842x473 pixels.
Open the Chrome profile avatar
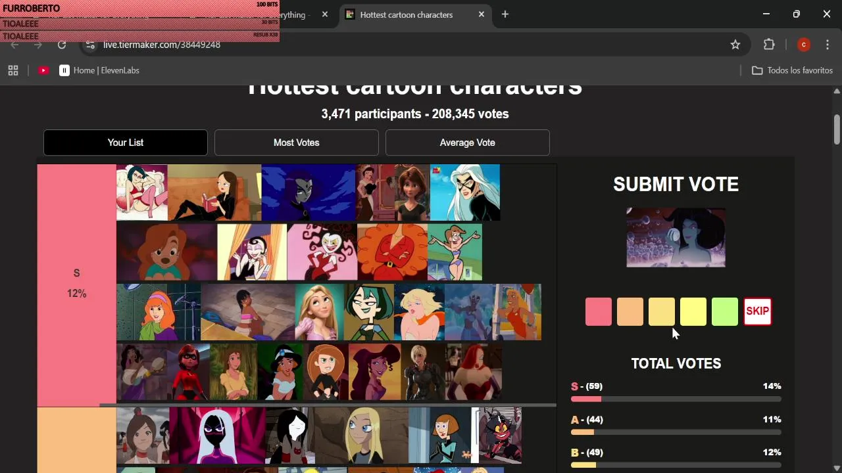tap(803, 45)
